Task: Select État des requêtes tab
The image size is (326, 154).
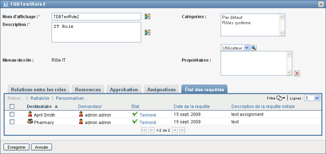Action: coord(204,89)
